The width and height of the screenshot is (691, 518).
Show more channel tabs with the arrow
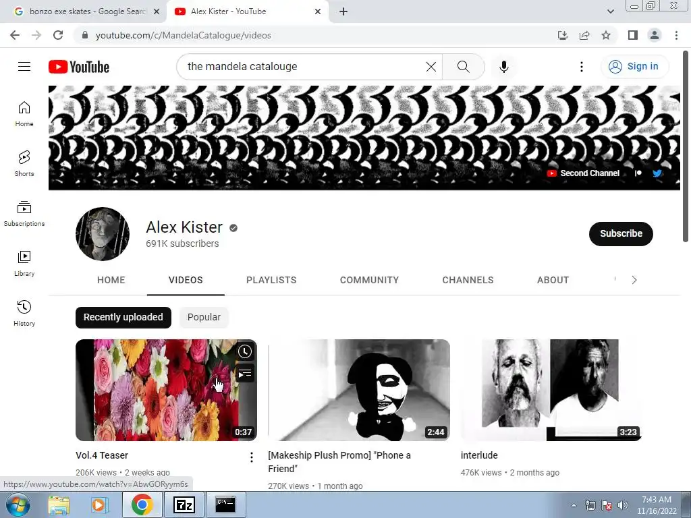tap(634, 280)
